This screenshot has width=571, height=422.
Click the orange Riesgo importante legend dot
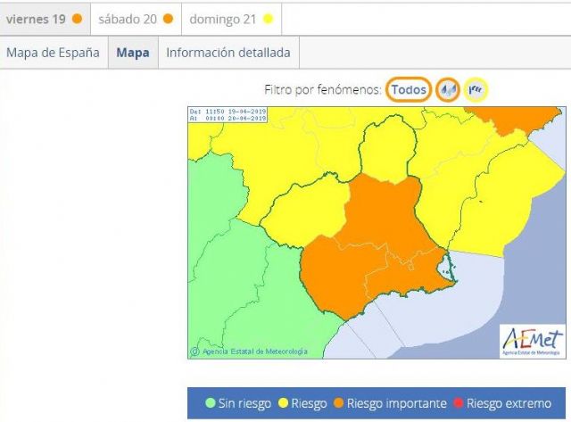tap(338, 403)
